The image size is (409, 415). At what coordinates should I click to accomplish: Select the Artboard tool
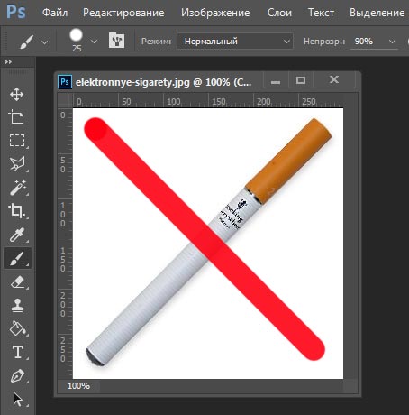pyautogui.click(x=16, y=117)
